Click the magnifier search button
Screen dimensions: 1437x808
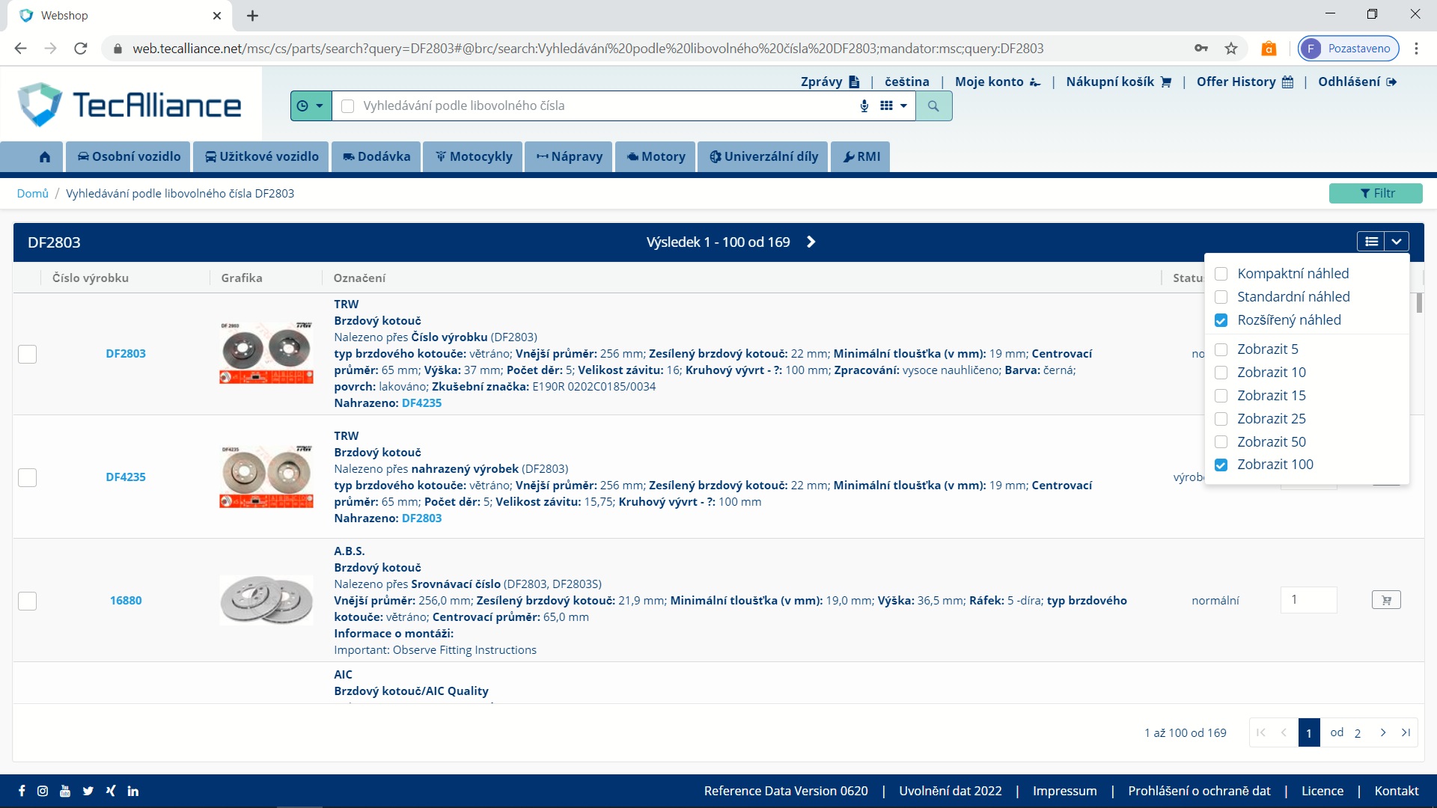pyautogui.click(x=933, y=106)
